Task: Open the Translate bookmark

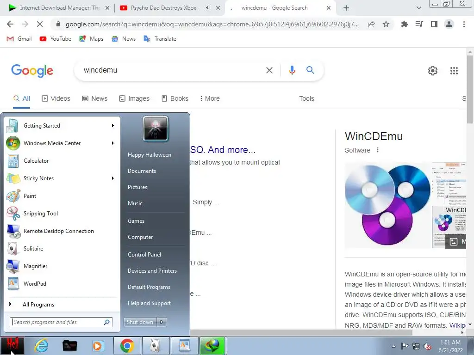Action: tap(160, 39)
